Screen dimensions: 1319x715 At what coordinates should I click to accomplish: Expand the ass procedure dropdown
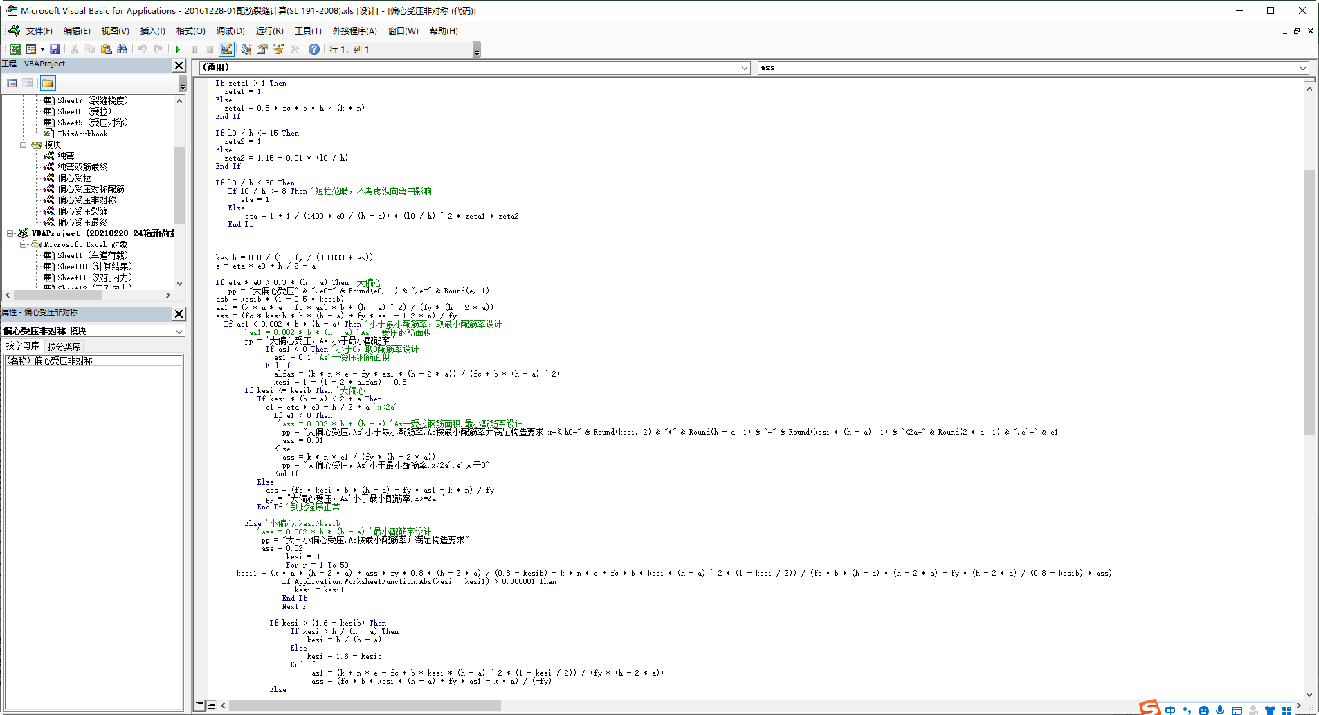tap(1303, 68)
